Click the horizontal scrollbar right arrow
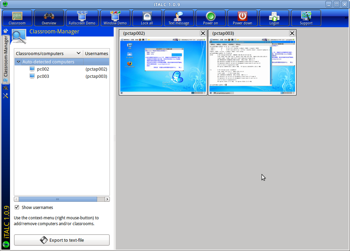 [x=107, y=199]
